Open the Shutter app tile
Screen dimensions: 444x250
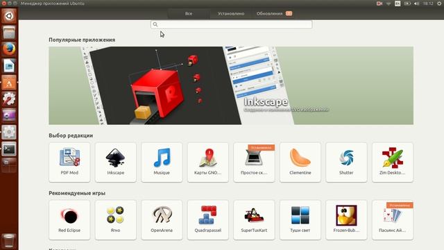[x=346, y=162]
